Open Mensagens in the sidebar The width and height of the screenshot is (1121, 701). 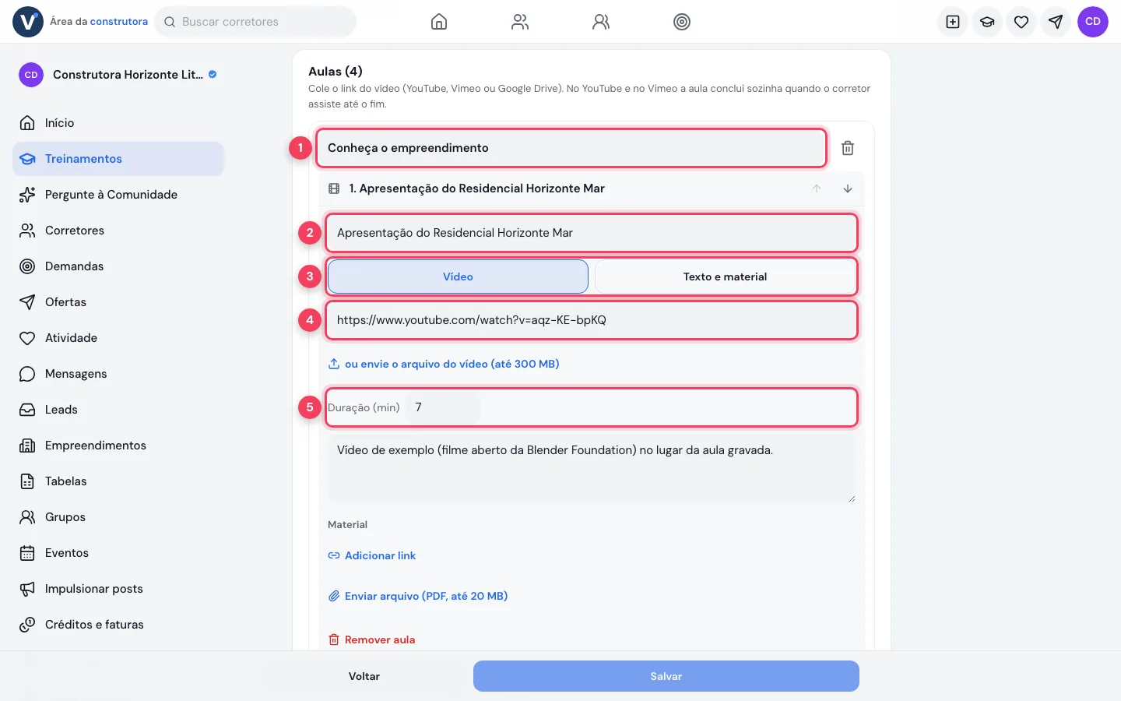[118, 374]
